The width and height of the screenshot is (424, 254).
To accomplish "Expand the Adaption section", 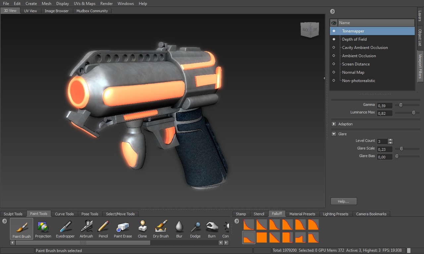I will 334,124.
